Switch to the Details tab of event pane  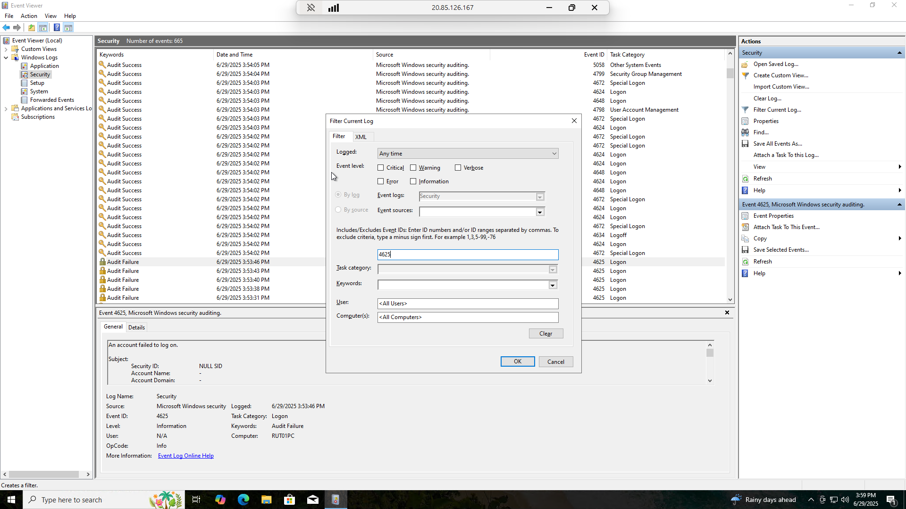pyautogui.click(x=136, y=328)
